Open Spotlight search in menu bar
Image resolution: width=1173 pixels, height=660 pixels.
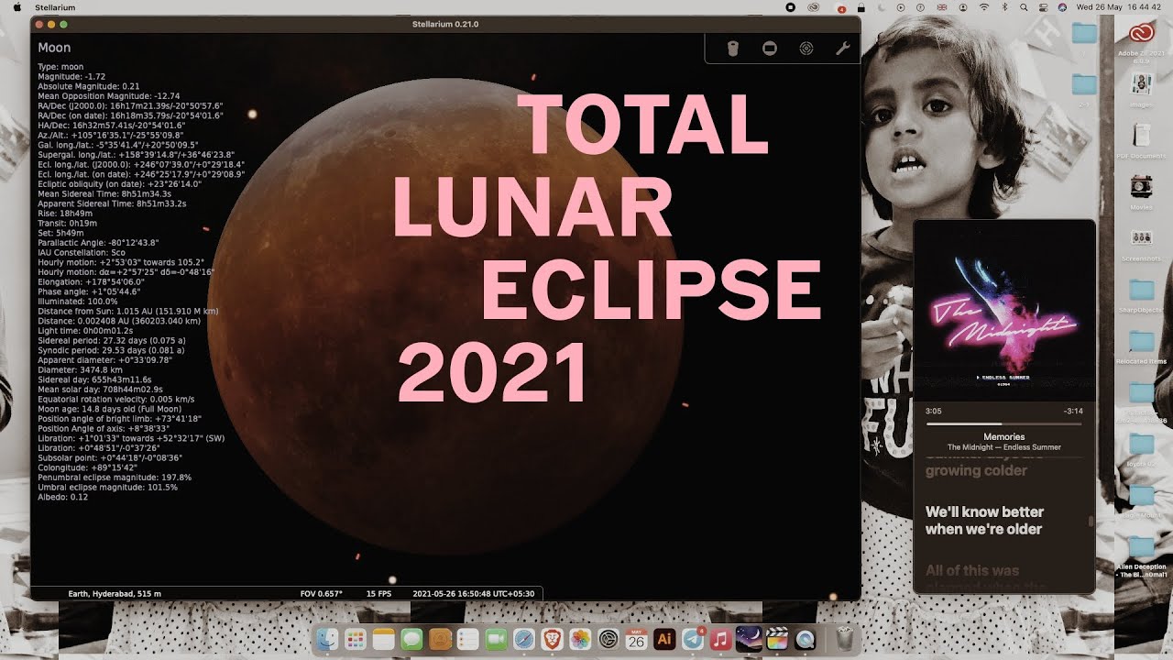click(x=1023, y=6)
